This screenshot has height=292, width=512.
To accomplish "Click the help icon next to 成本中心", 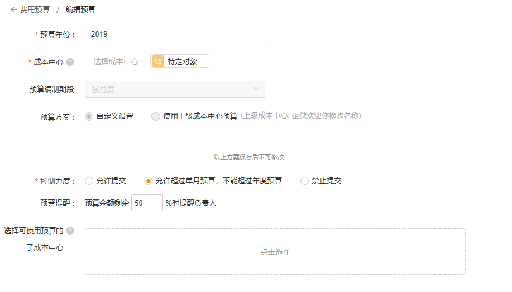I will coord(70,62).
